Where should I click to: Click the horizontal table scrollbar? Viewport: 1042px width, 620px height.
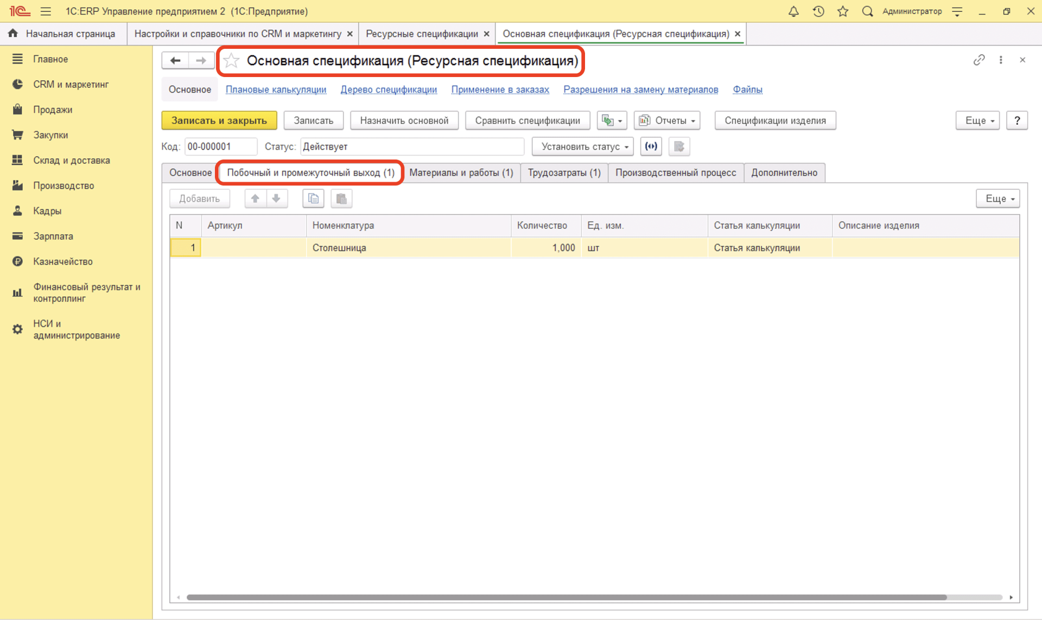[x=566, y=597]
